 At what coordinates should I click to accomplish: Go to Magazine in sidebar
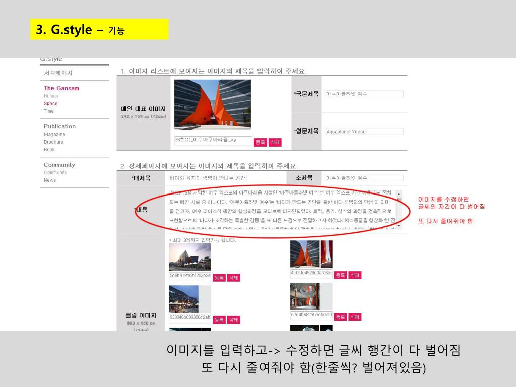click(x=54, y=134)
